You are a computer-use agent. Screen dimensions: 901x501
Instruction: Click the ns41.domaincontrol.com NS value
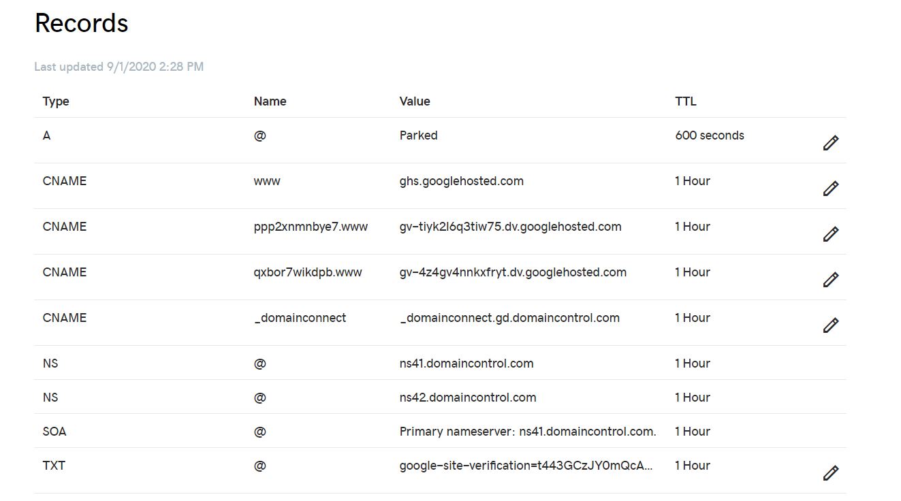(467, 363)
